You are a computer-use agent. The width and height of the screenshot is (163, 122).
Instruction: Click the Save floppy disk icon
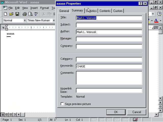click(17, 14)
